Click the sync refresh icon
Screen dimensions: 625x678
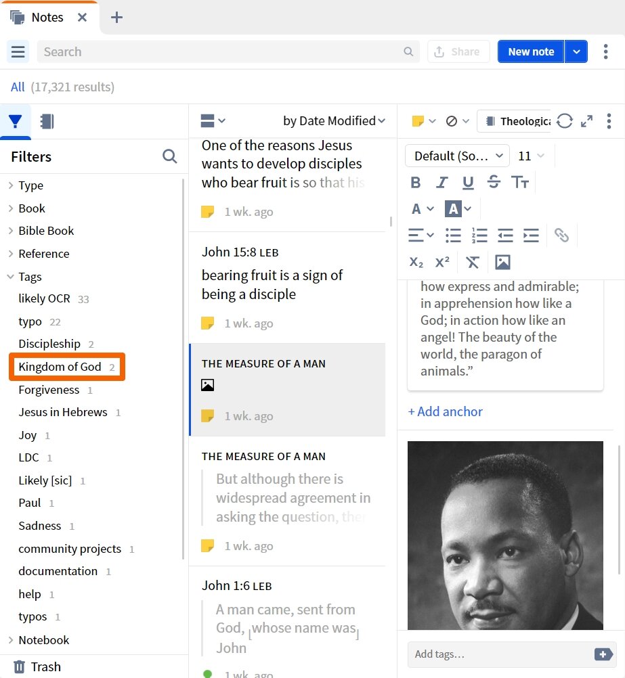pyautogui.click(x=565, y=121)
